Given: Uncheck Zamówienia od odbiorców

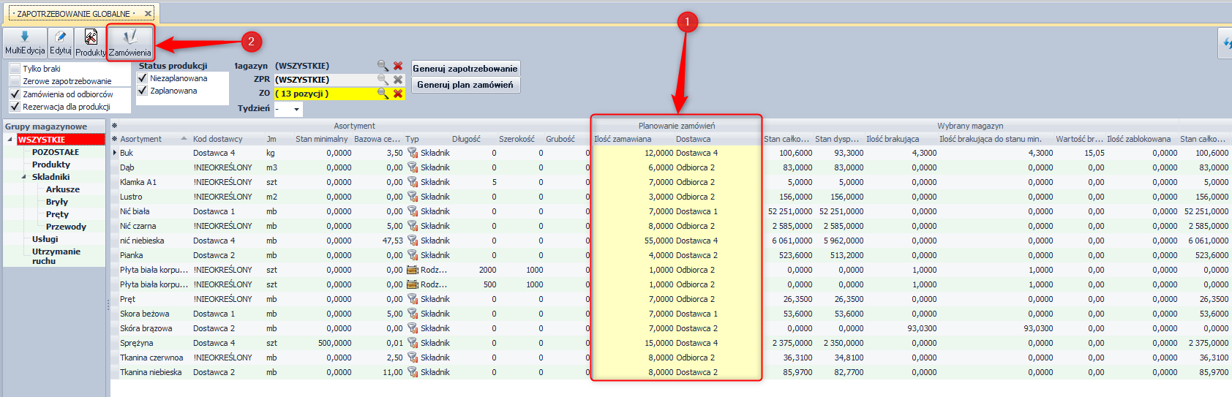Looking at the screenshot, I should click(15, 94).
